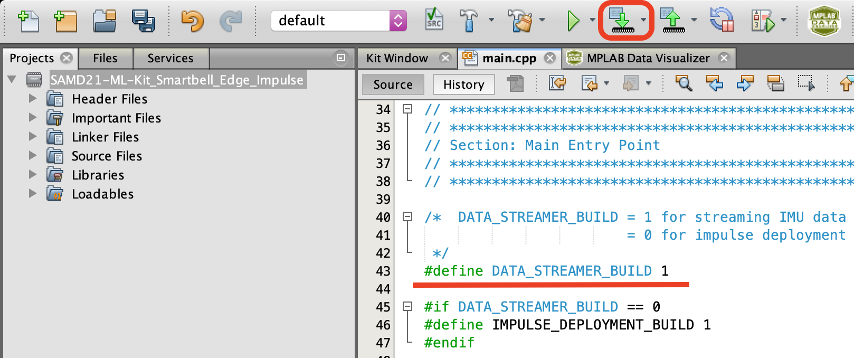Select the main.cpp editor tab

(509, 58)
